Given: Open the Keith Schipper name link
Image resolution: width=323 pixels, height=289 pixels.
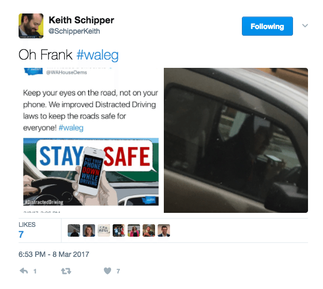Looking at the screenshot, I should (x=81, y=20).
